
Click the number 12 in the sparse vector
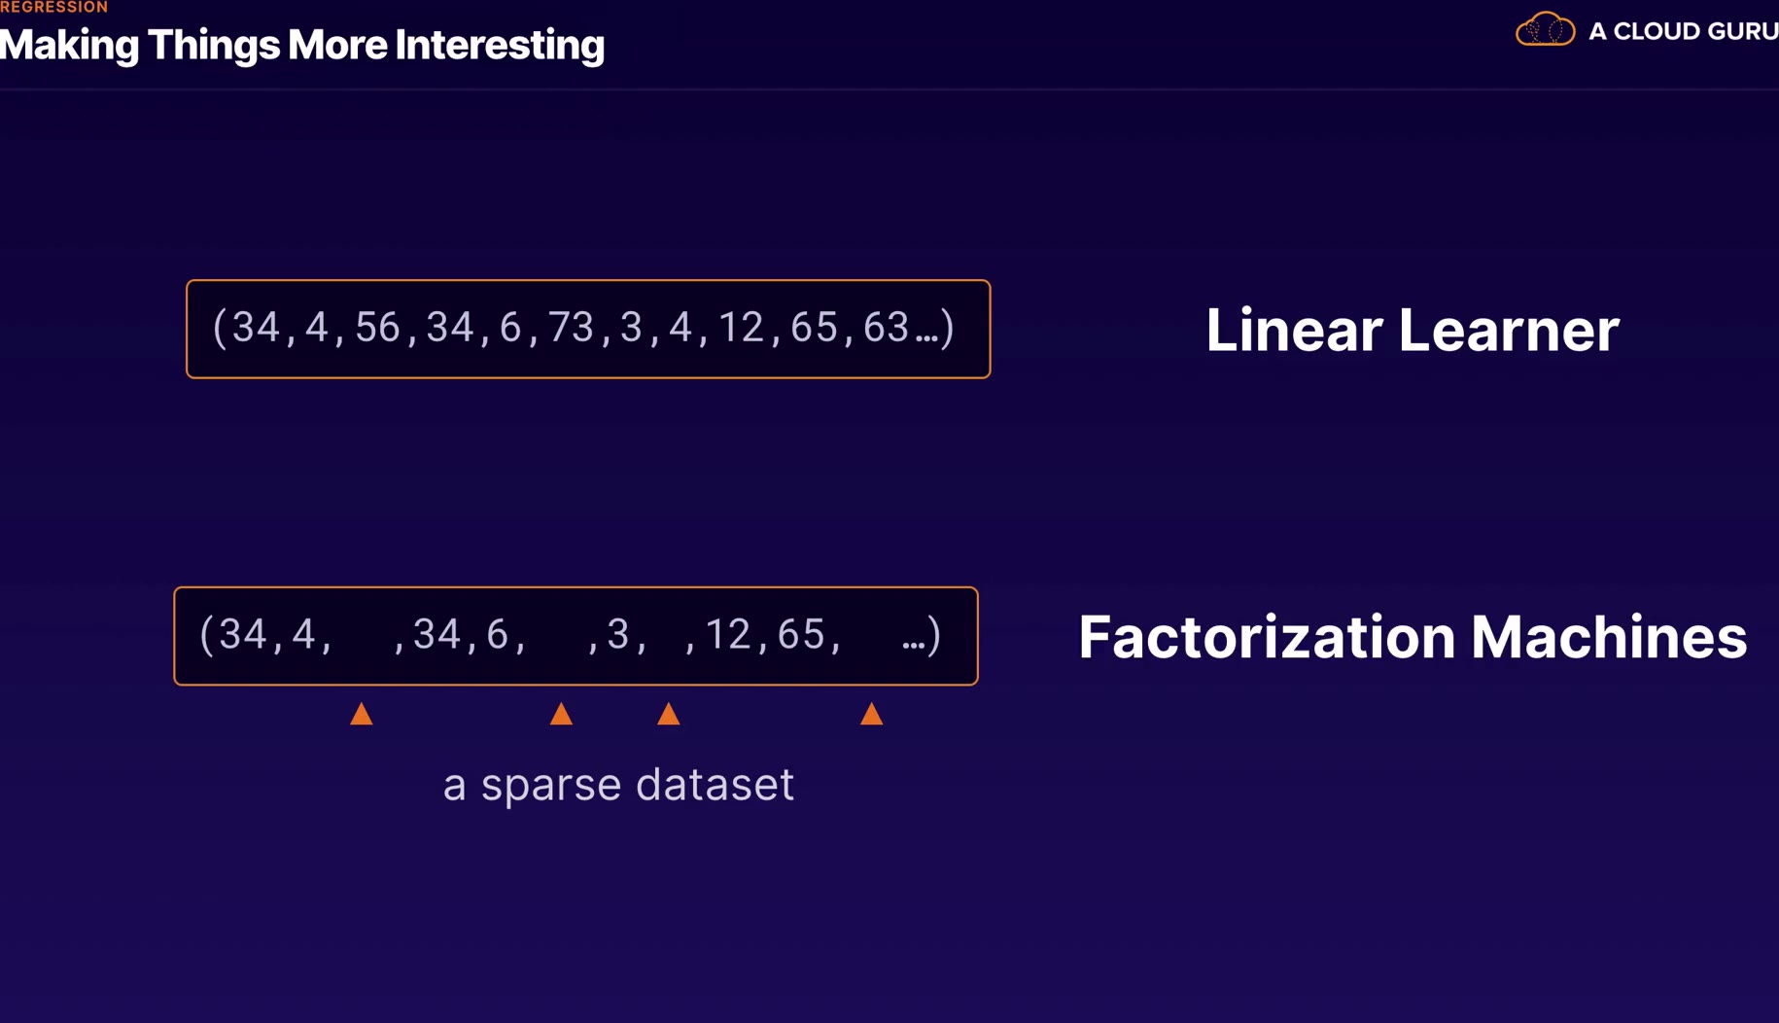[727, 635]
